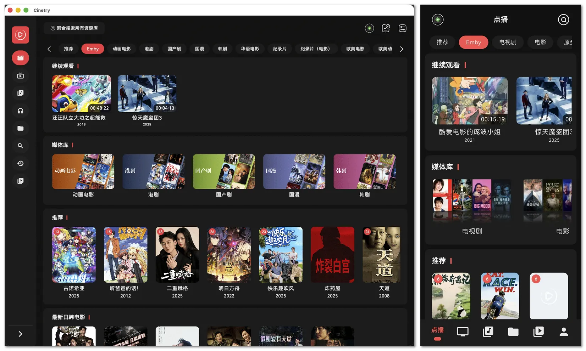
Task: Click the 聚合搜索所有资源库 search bar
Action: tap(74, 28)
